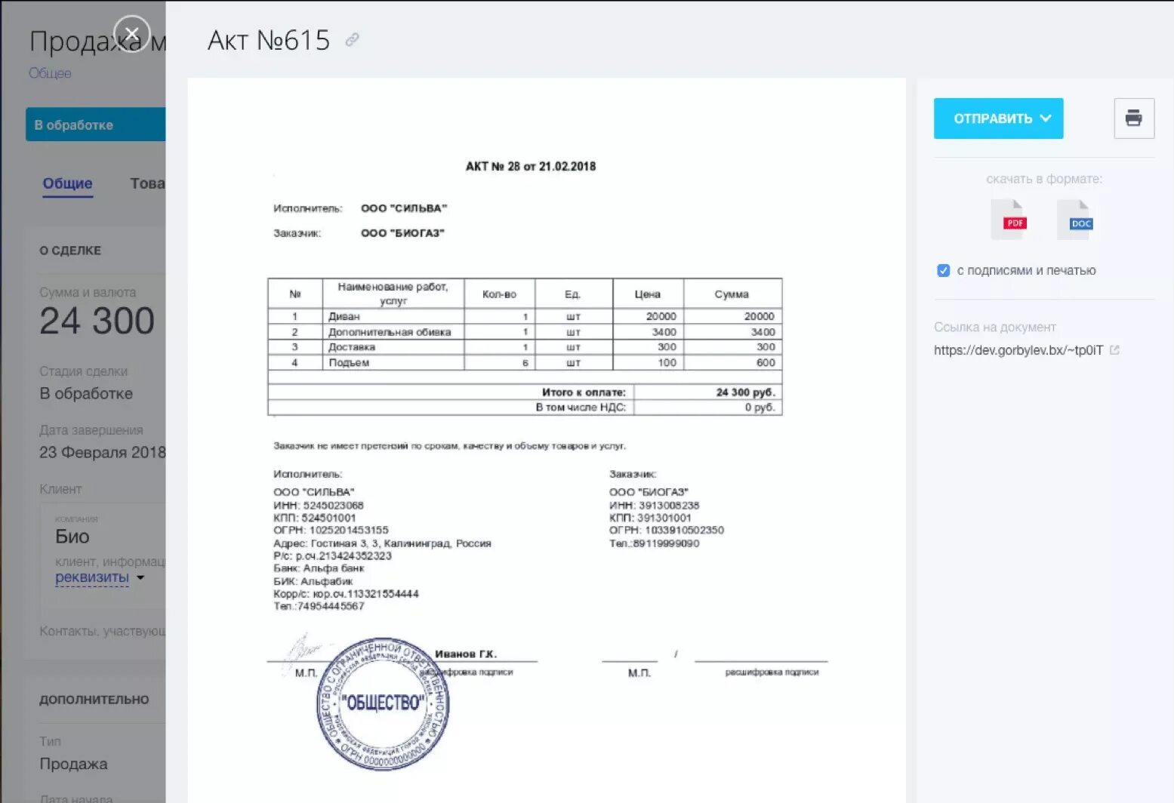Screen dimensions: 1174x803
Task: Click the 'АКТ № 28 от 21.02.2018' heading
Action: [x=531, y=166]
